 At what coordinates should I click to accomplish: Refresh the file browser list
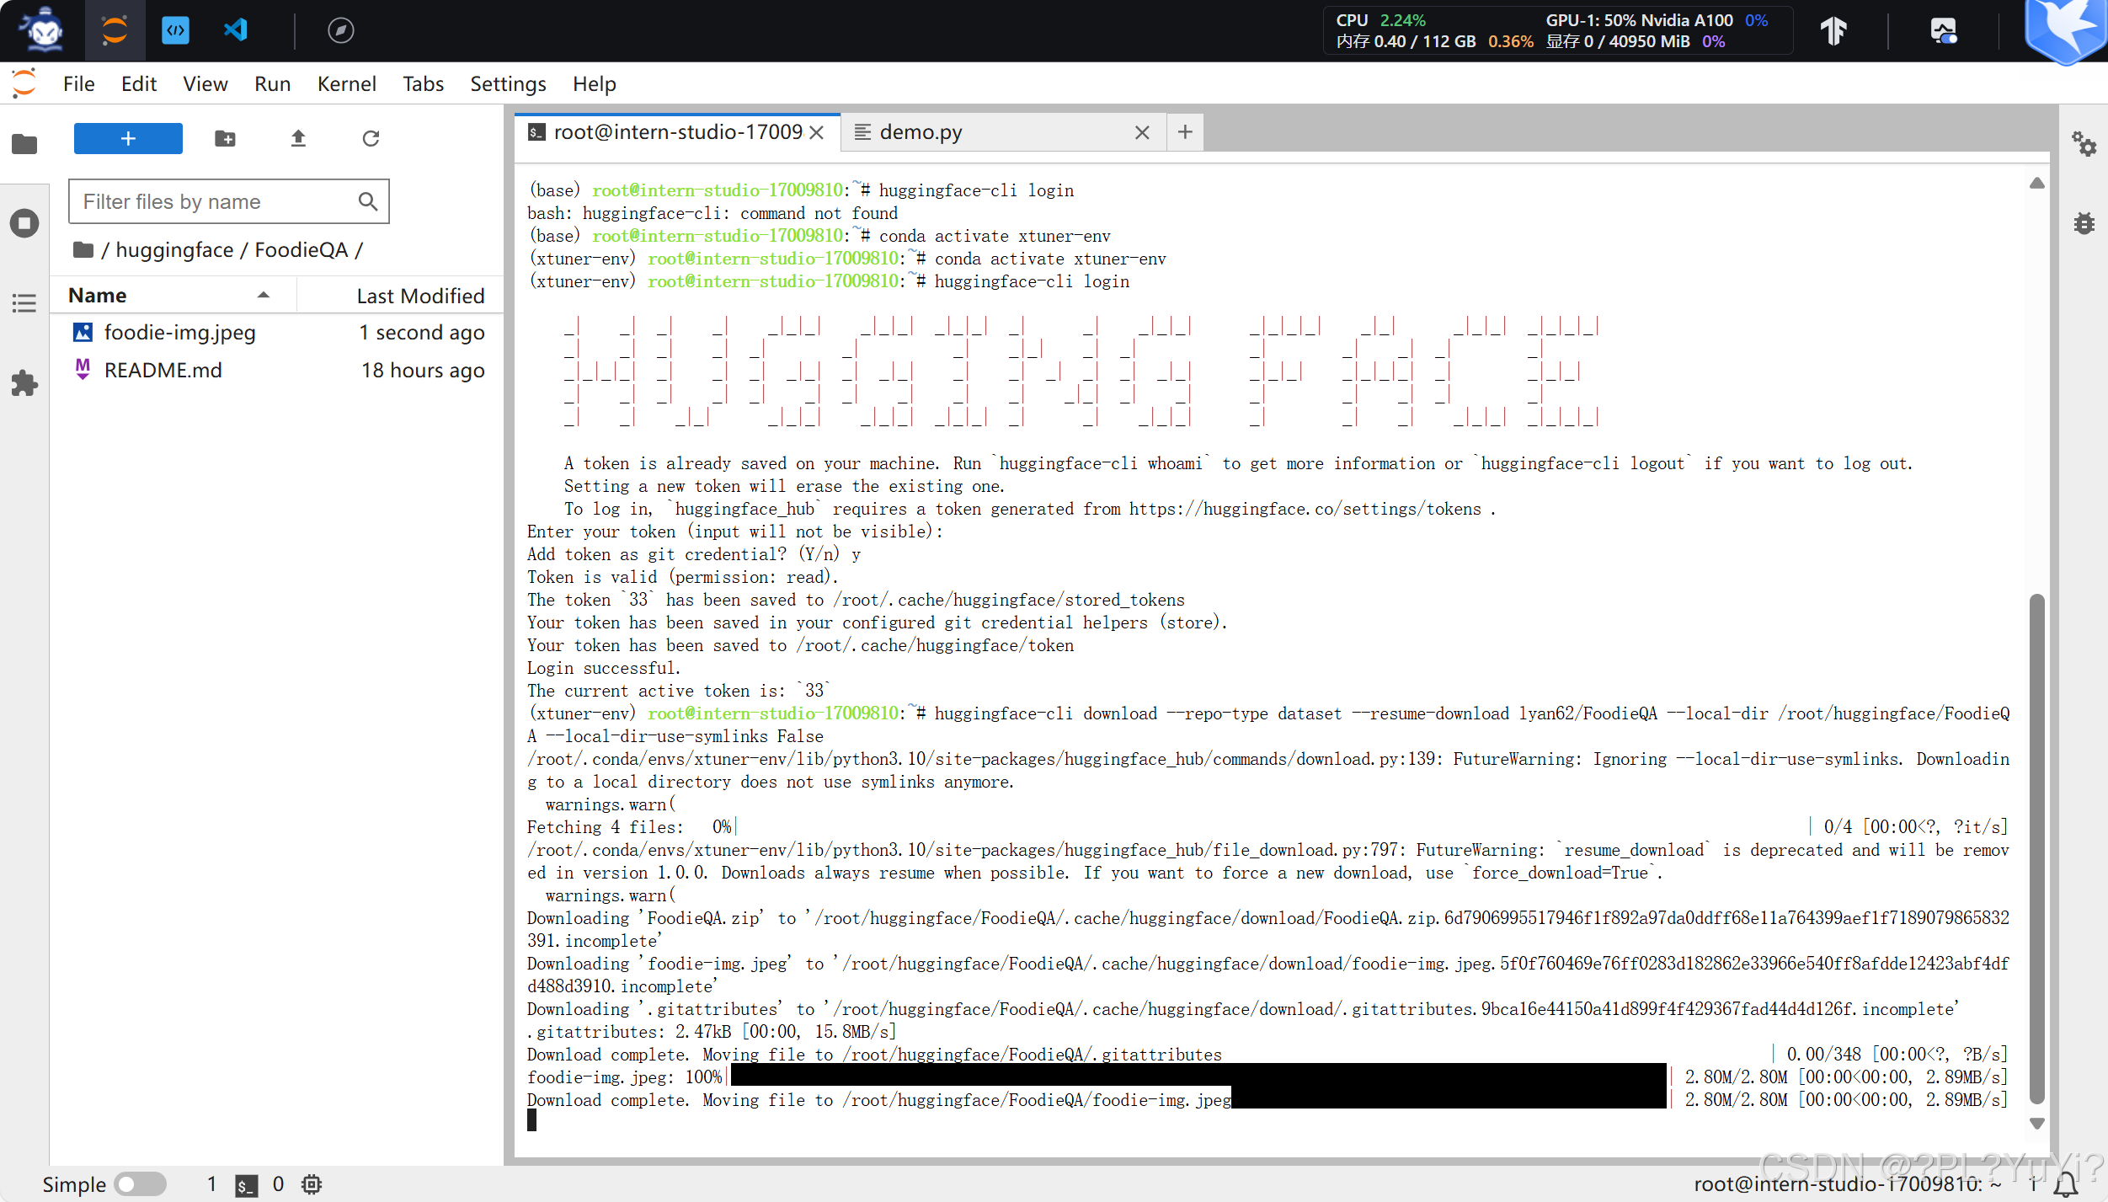pyautogui.click(x=371, y=138)
